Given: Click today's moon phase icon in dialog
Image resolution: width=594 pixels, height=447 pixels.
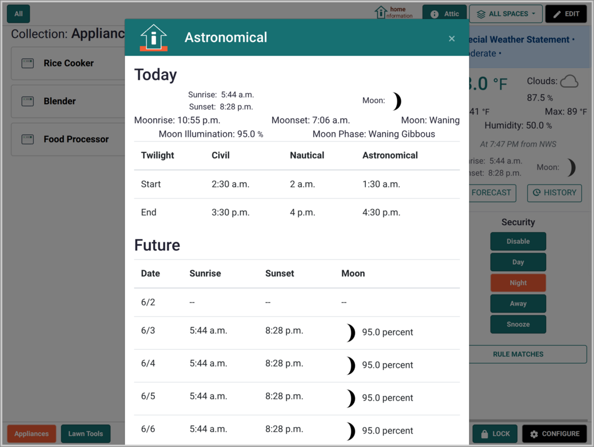Looking at the screenshot, I should pyautogui.click(x=397, y=101).
